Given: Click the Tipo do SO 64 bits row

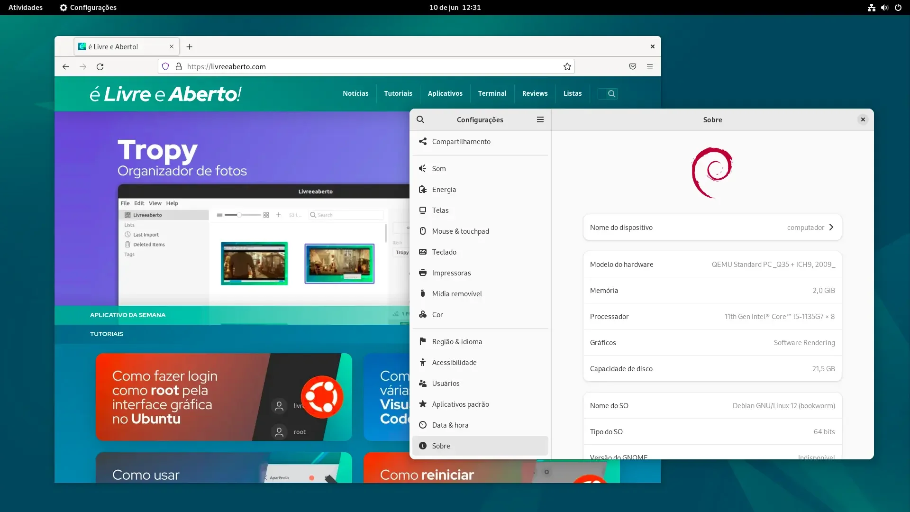Looking at the screenshot, I should [x=712, y=432].
